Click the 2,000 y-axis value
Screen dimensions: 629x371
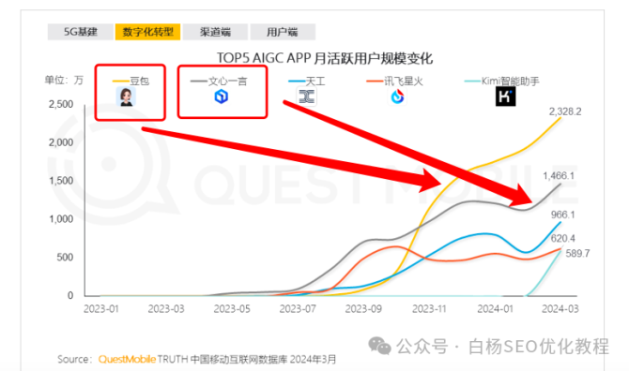tap(61, 142)
